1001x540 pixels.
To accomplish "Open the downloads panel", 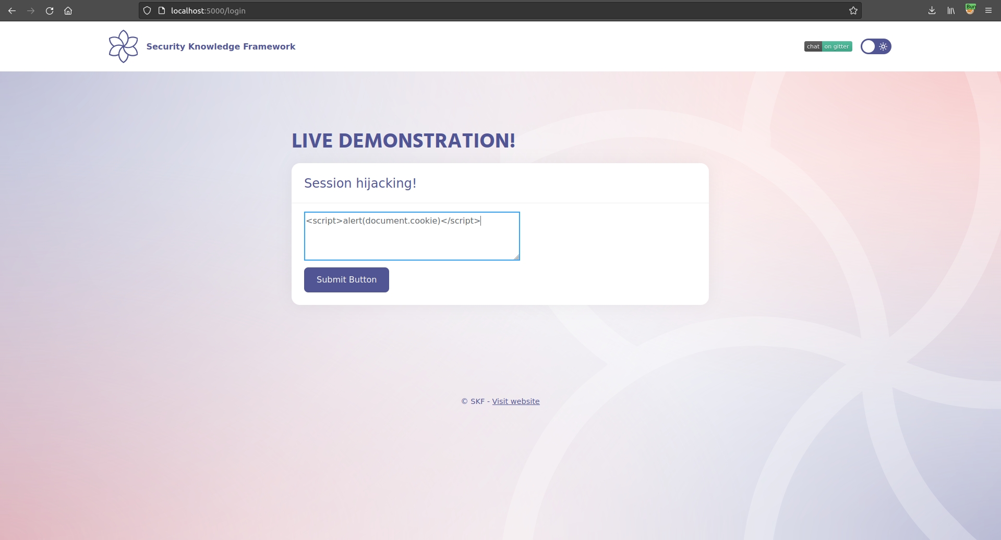I will [932, 10].
